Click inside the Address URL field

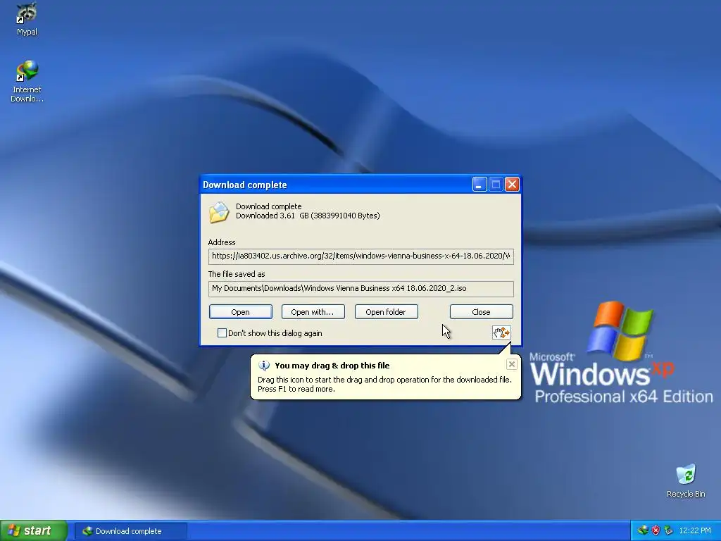pyautogui.click(x=361, y=256)
